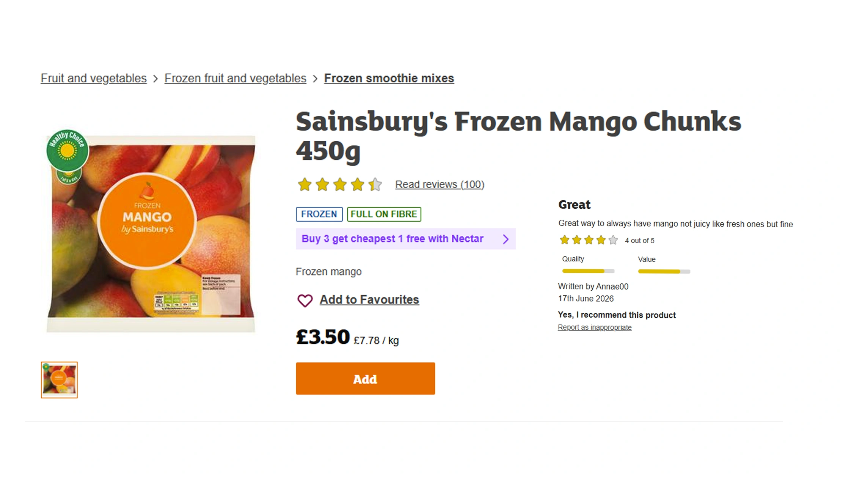This screenshot has width=843, height=477.
Task: Click chevron after Fruit and vegetables breadcrumb
Action: [x=155, y=79]
